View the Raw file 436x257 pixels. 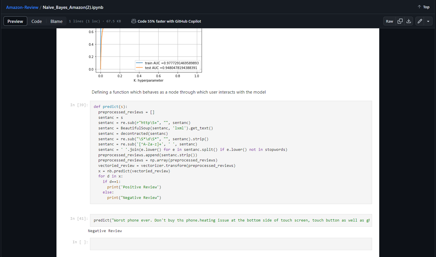(389, 21)
